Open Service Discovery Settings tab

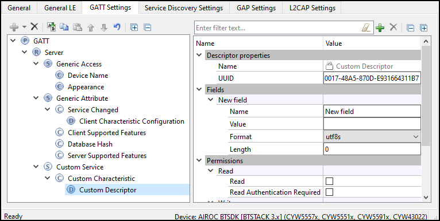click(x=184, y=8)
